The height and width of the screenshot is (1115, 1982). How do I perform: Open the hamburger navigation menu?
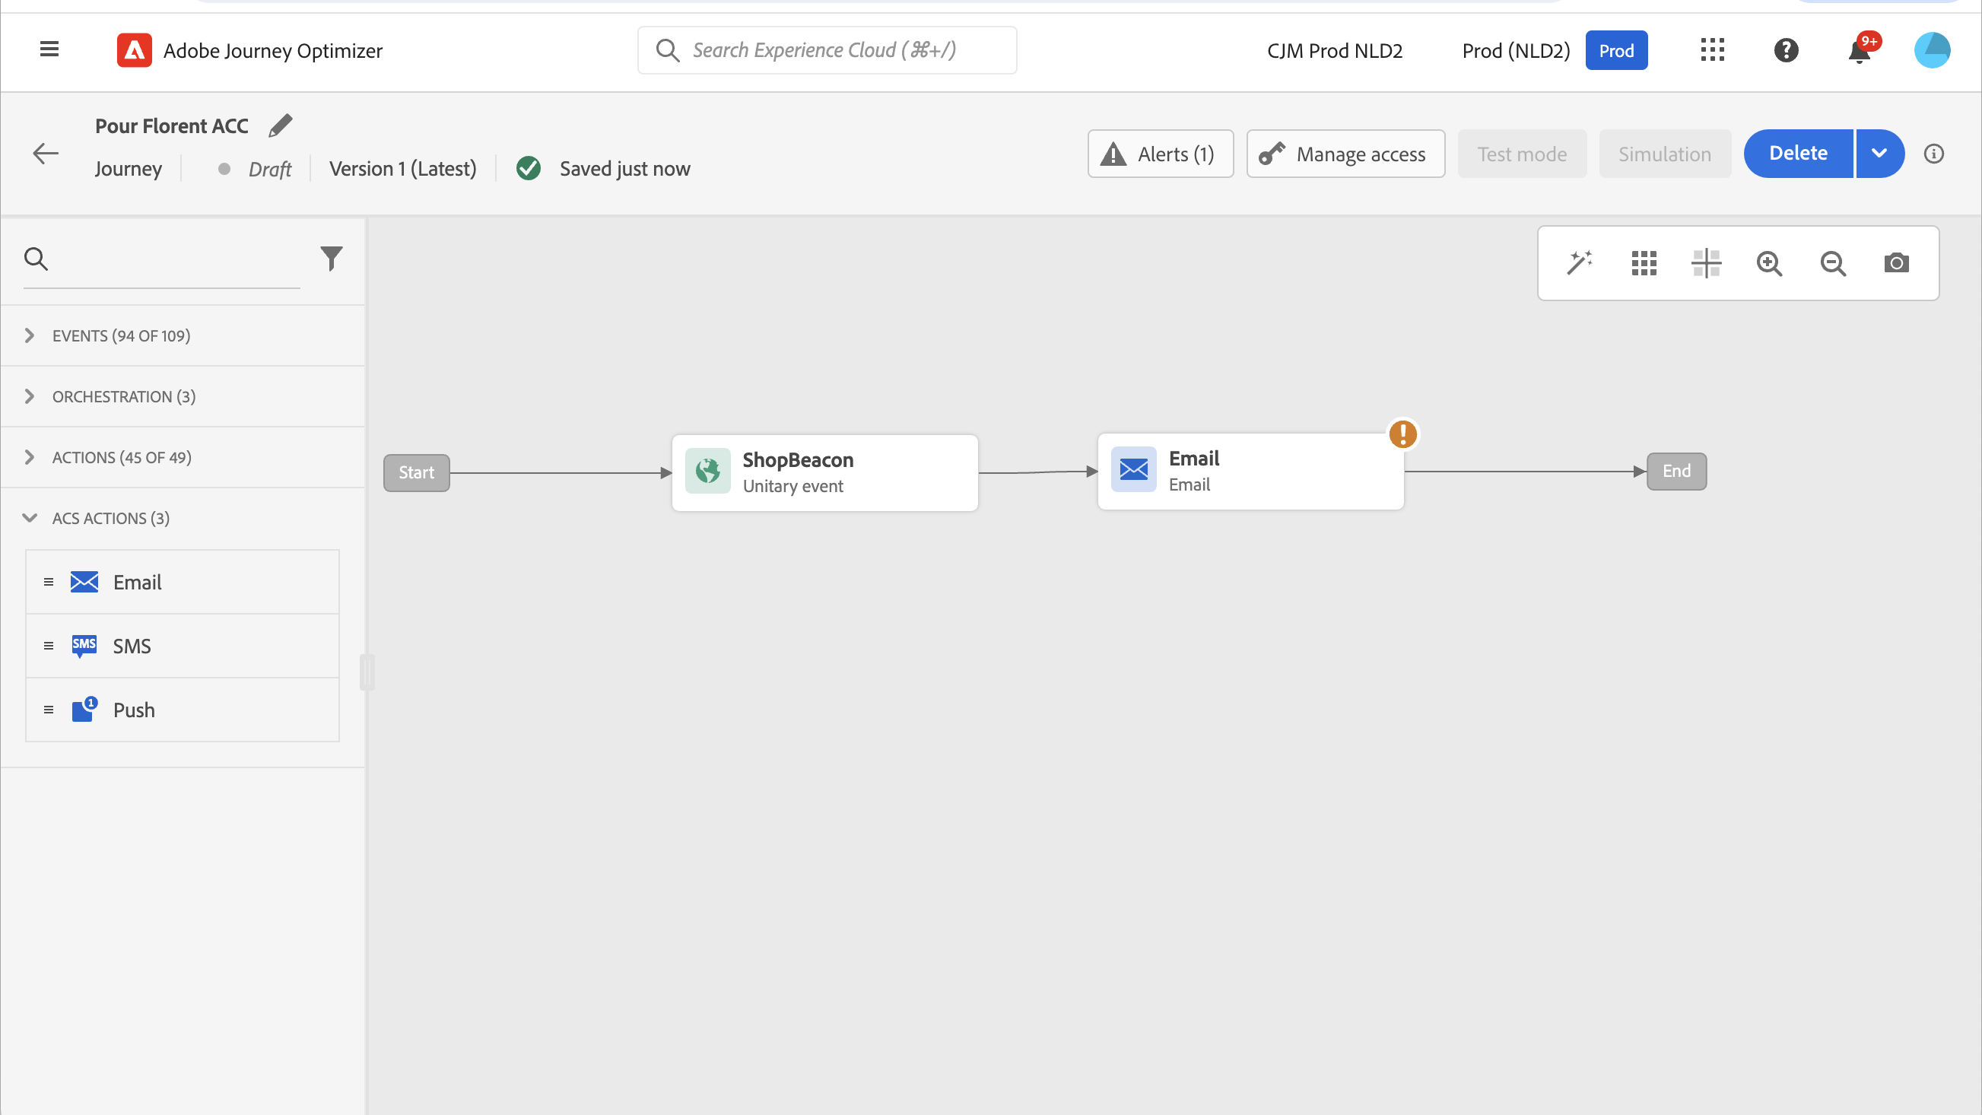pos(49,50)
